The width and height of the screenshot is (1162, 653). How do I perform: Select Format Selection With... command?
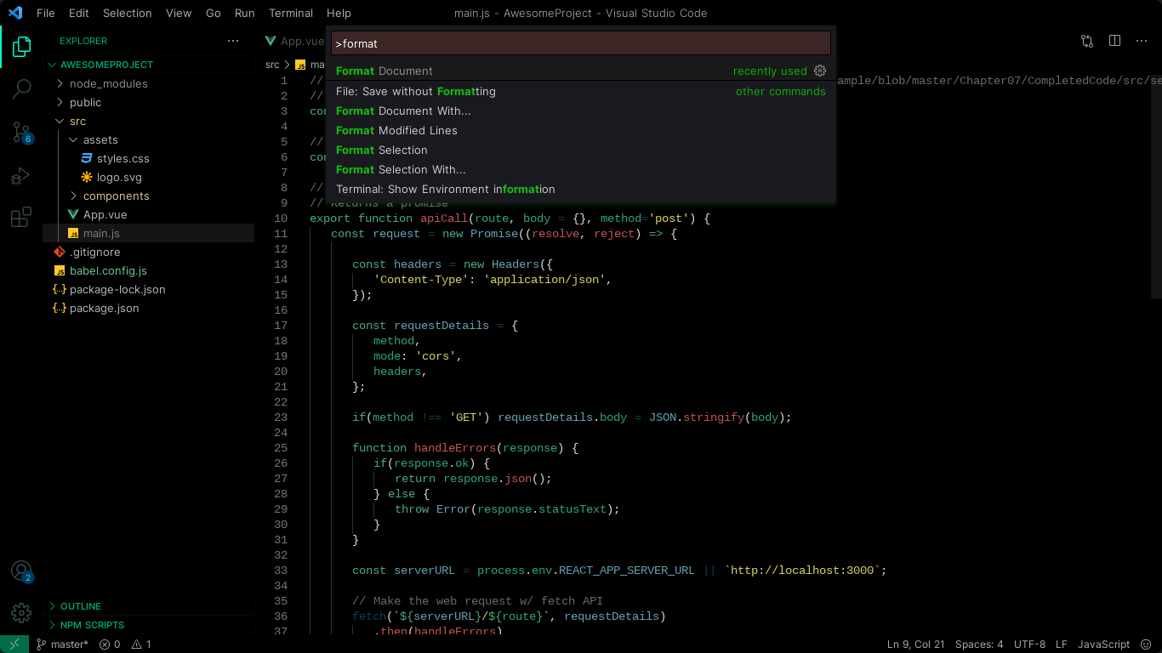581,169
